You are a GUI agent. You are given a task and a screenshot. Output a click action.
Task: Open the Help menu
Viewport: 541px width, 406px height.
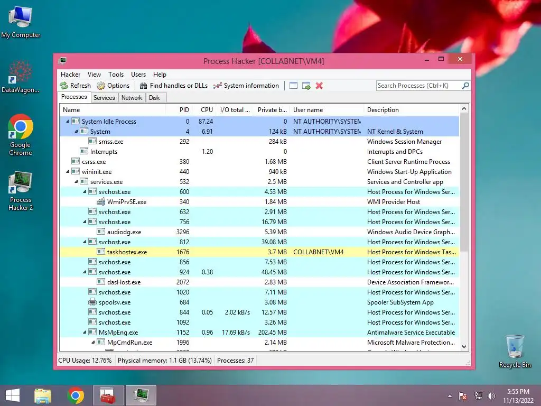(160, 74)
